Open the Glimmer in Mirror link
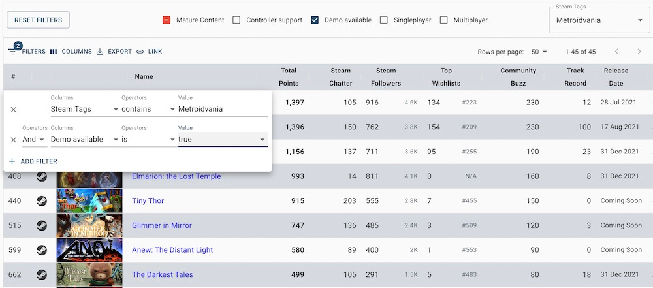 pos(162,225)
